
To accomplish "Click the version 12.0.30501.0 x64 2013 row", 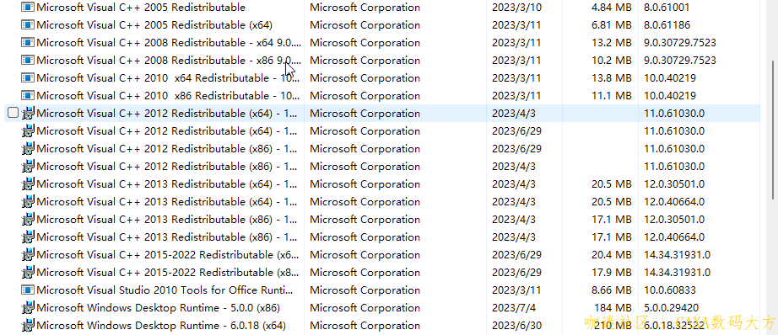I will [381, 184].
